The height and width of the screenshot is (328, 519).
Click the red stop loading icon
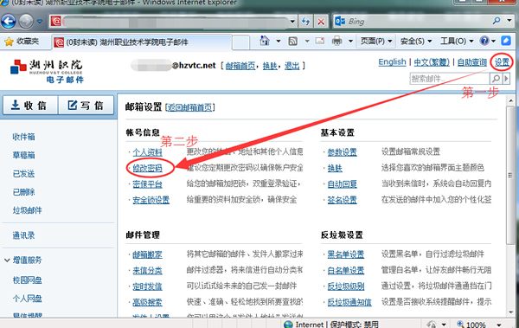321,22
